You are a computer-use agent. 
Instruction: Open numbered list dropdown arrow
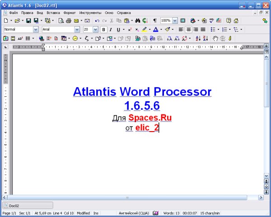click(230, 29)
